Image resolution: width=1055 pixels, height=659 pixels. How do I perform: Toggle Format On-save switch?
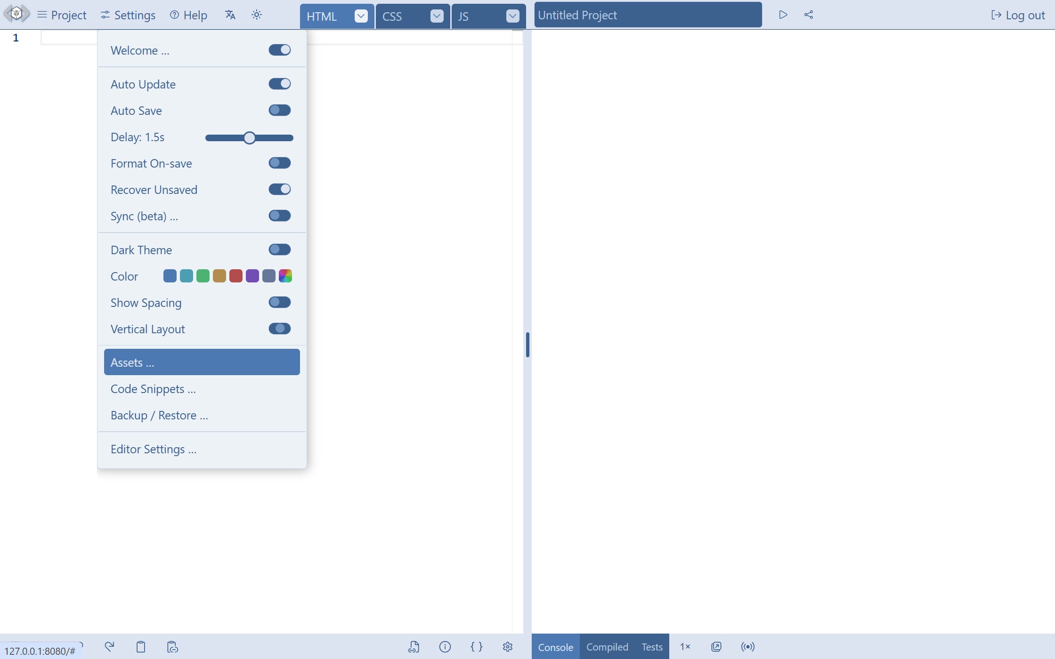pyautogui.click(x=280, y=163)
